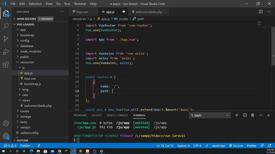Open the Run and Debug view
This screenshot has height=154, width=275.
[x=6, y=52]
